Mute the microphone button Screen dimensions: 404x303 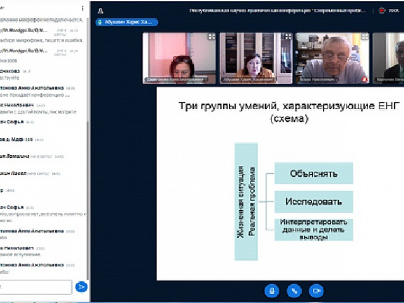pos(272,290)
